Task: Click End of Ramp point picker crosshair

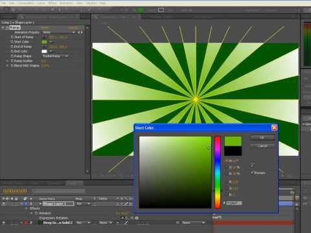Action: pos(44,47)
